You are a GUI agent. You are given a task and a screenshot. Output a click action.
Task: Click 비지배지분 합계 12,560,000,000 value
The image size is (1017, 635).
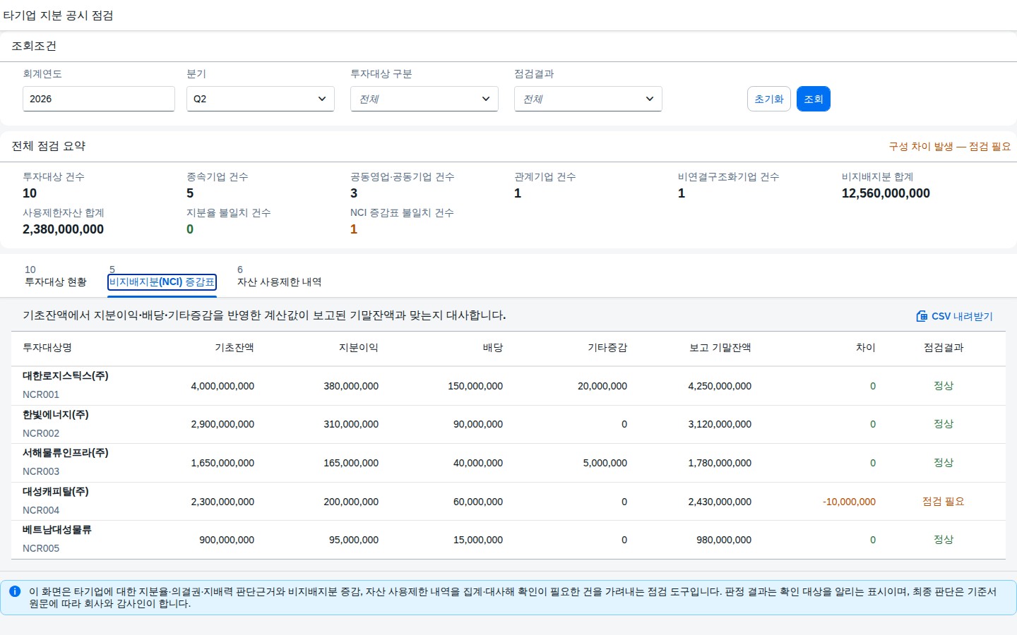coord(886,193)
